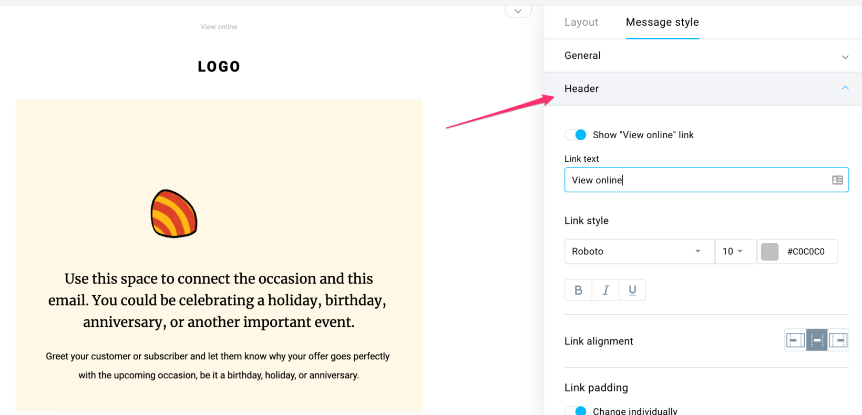Click inside the Link text input field
862x415 pixels.
[x=683, y=180]
